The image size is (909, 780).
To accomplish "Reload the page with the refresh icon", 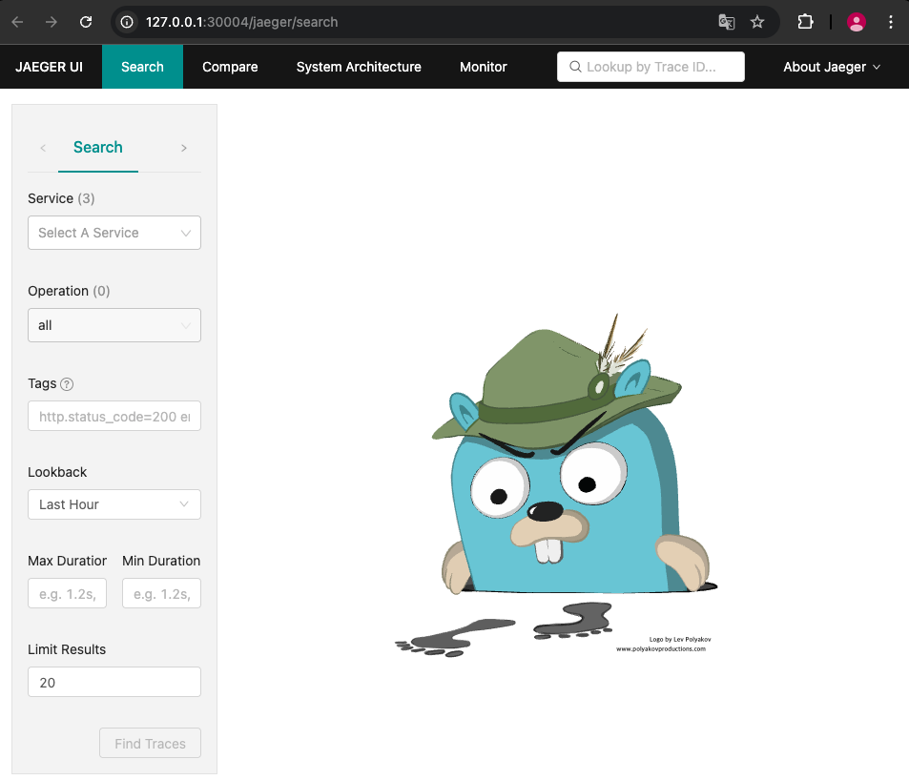I will (86, 22).
